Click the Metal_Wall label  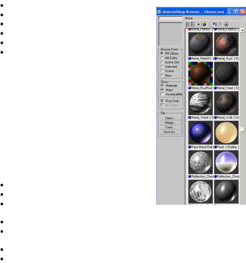point(225,118)
